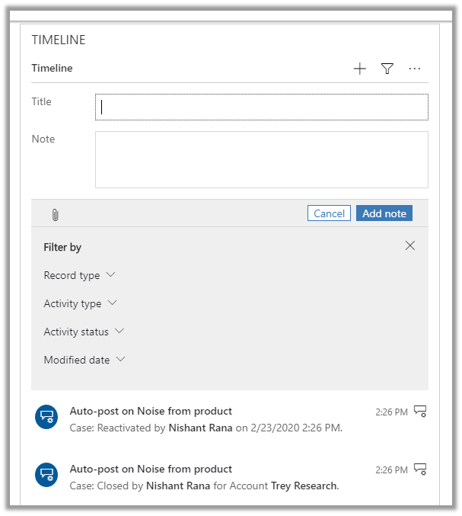Close the Filter by pane
Viewport: 462px width, 516px height.
click(410, 245)
